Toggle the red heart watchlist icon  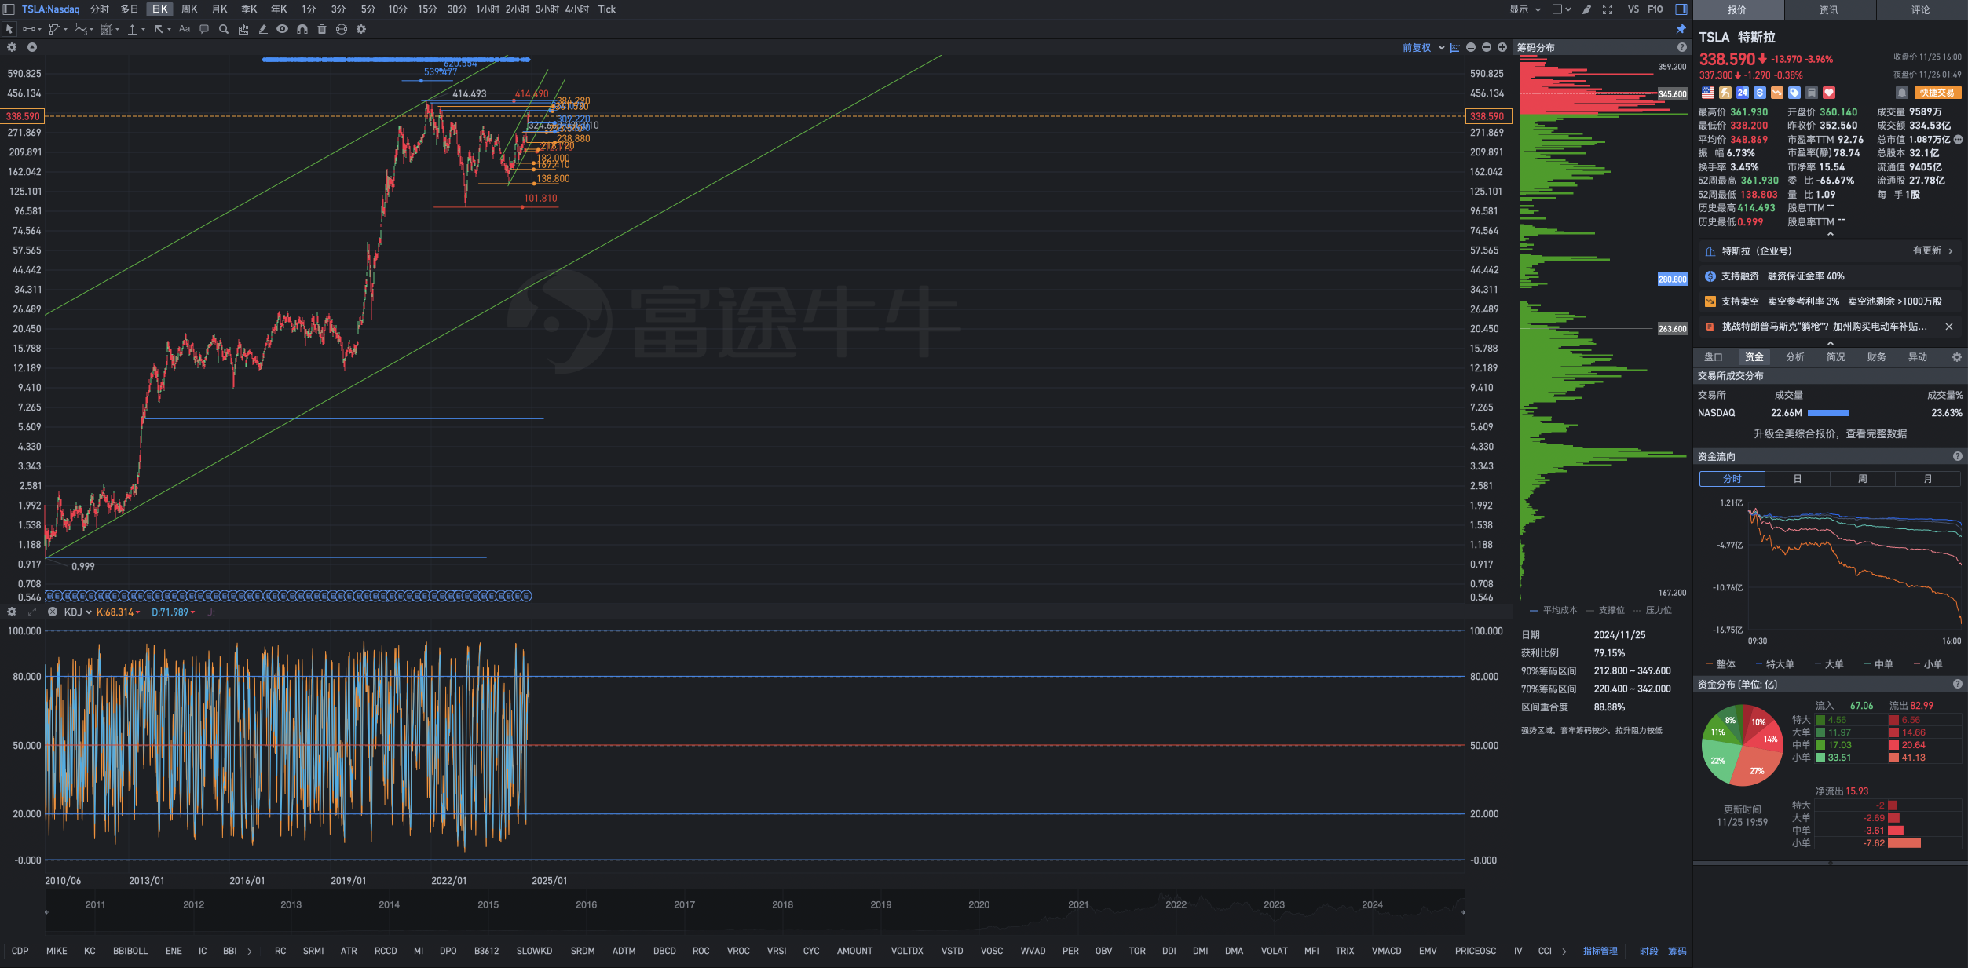pos(1829,93)
